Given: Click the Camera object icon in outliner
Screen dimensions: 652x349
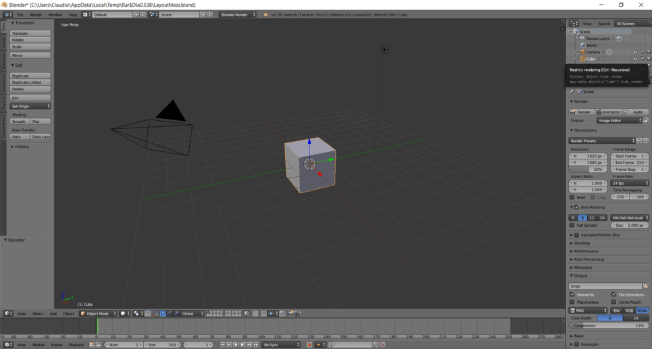Looking at the screenshot, I should coord(582,52).
